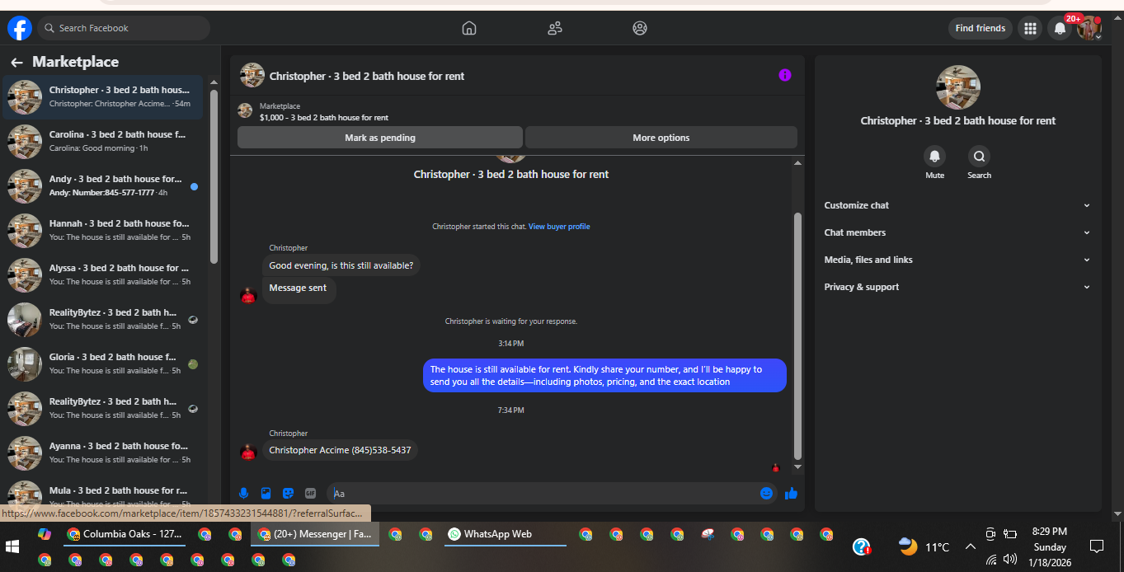This screenshot has width=1124, height=572.
Task: Focus the Aa message input field
Action: (x=543, y=494)
